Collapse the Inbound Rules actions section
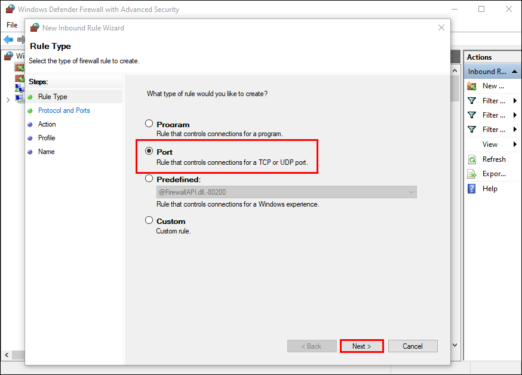Viewport: 522px width, 375px height. coord(514,72)
